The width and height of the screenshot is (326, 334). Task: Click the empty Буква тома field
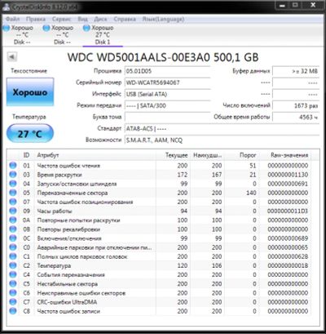coord(167,117)
